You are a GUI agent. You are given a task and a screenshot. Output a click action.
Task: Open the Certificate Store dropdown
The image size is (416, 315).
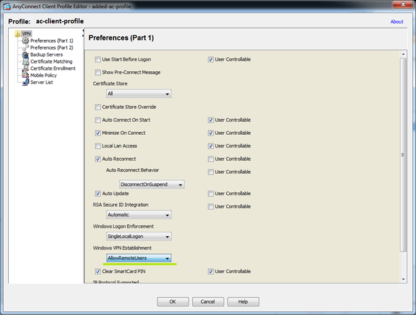(x=139, y=94)
